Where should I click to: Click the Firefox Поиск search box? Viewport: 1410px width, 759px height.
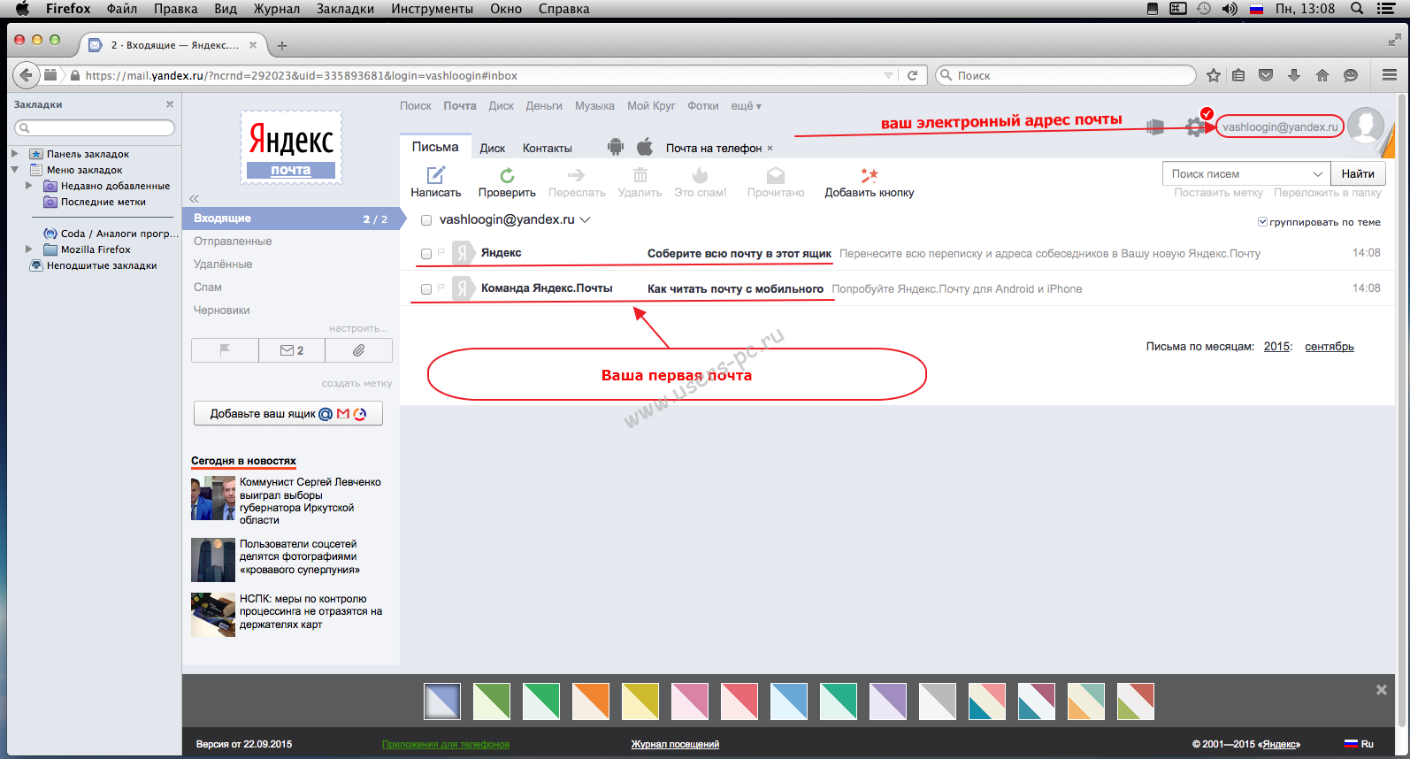pyautogui.click(x=1066, y=75)
